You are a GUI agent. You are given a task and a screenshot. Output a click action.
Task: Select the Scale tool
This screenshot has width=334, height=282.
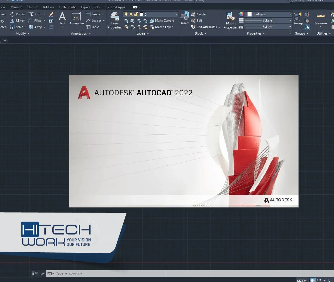[17, 27]
